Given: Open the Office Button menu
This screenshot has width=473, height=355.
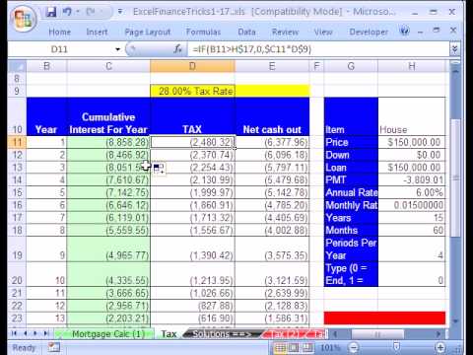Looking at the screenshot, I should click(x=23, y=20).
